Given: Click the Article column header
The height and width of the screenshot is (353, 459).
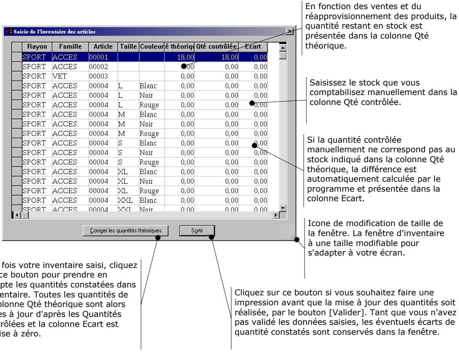Looking at the screenshot, I should click(x=103, y=47).
